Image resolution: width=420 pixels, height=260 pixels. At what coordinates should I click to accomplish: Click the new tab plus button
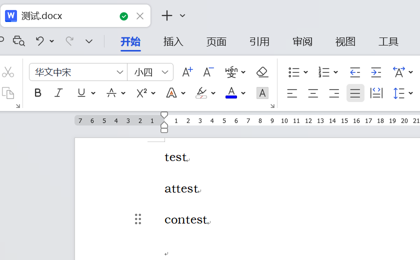point(167,15)
